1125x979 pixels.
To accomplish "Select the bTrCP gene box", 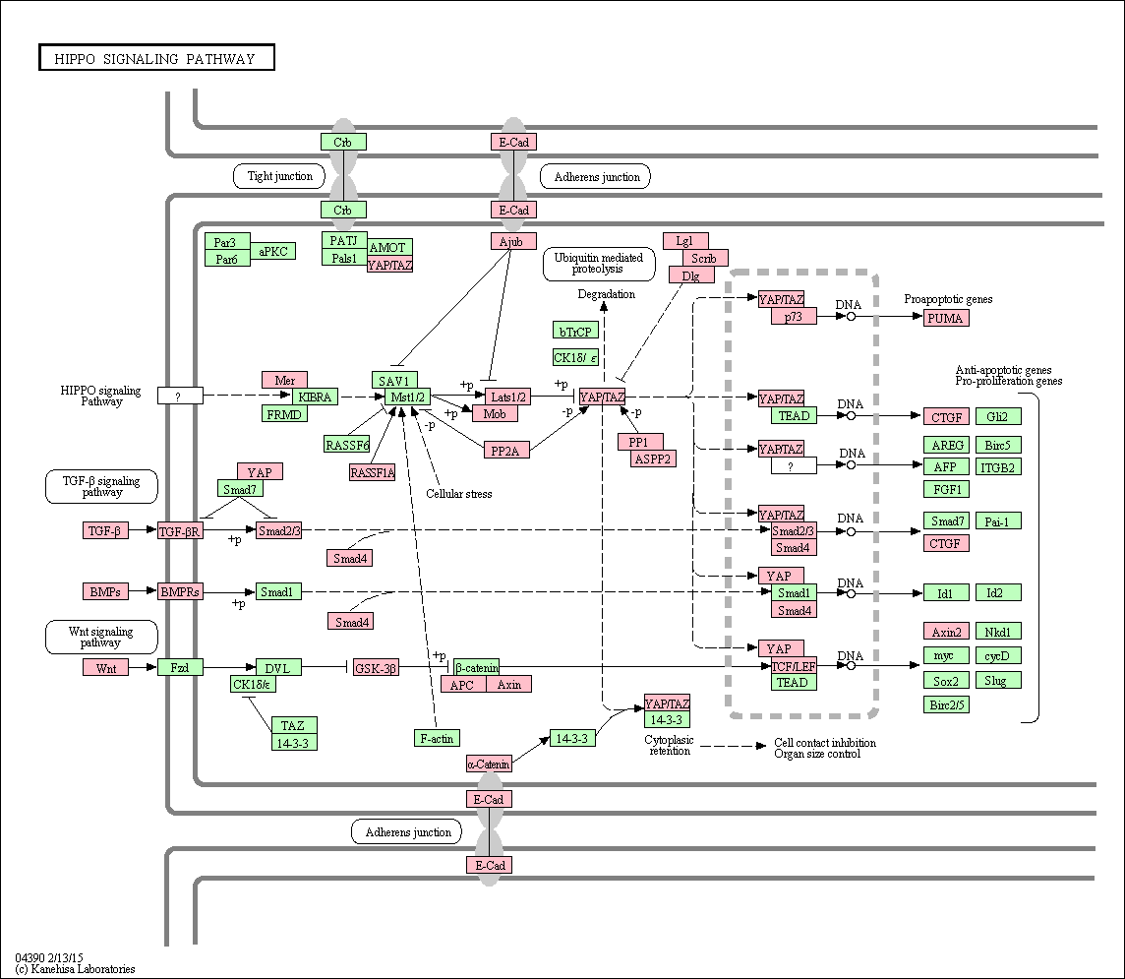I will 576,331.
